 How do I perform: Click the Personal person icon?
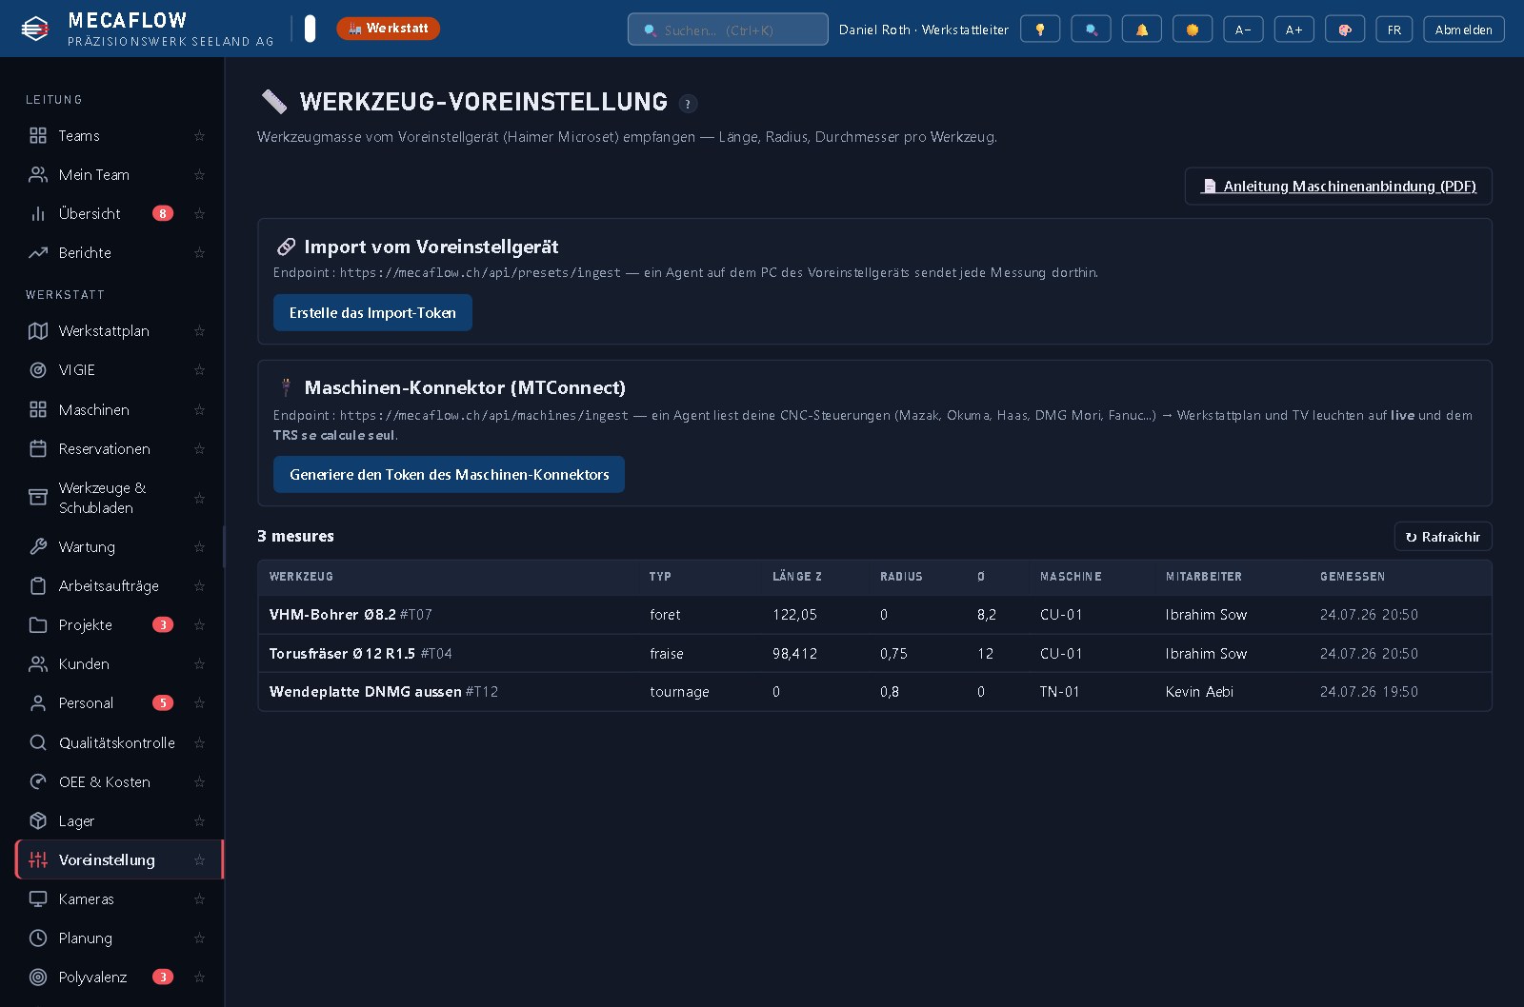coord(38,703)
